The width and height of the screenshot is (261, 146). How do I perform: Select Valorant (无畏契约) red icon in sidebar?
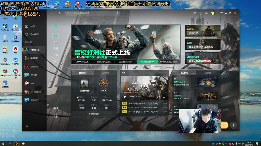tap(27, 67)
